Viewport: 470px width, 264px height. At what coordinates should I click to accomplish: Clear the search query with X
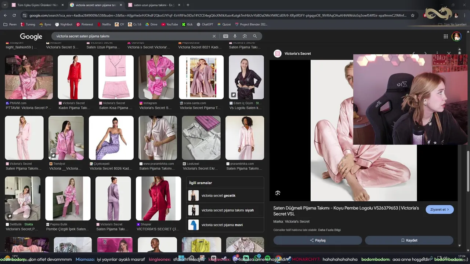point(214,36)
